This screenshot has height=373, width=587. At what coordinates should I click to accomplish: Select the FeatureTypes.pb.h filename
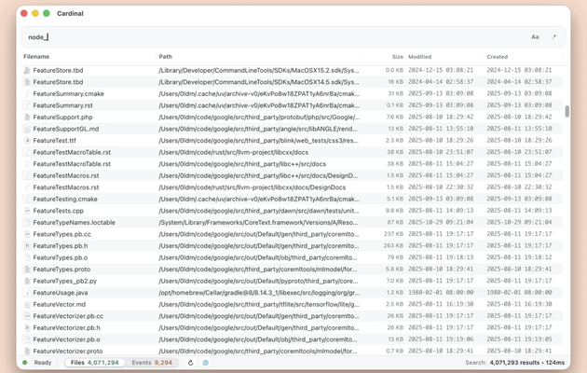point(61,245)
